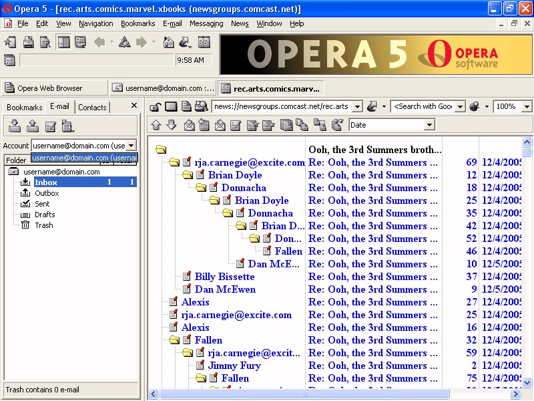
Task: Collapse the first Fallen thread folder
Action: pyautogui.click(x=174, y=340)
